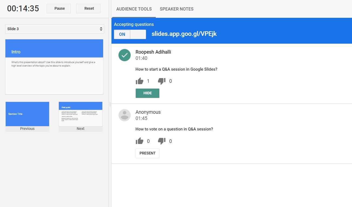The width and height of the screenshot is (352, 207).
Task: Pause the presentation timer
Action: click(x=59, y=8)
